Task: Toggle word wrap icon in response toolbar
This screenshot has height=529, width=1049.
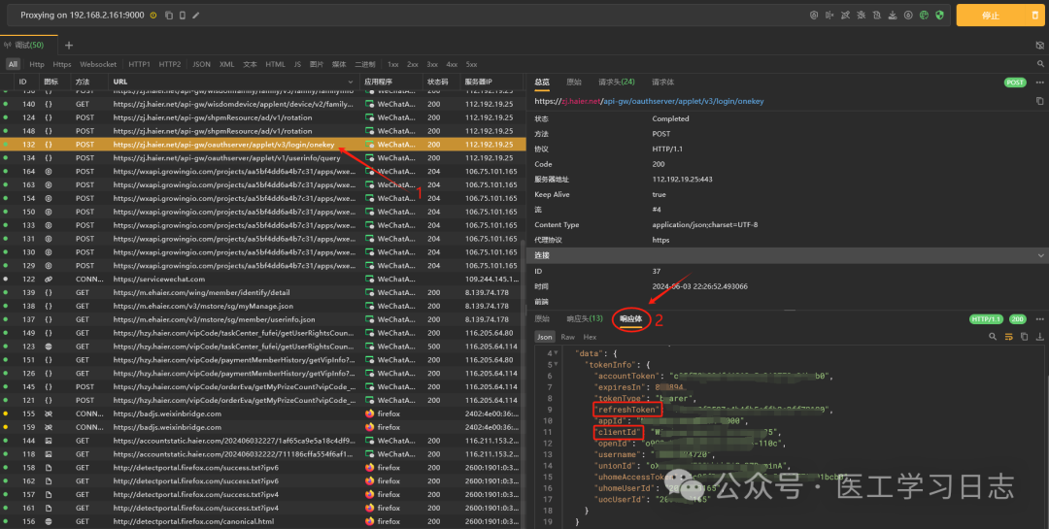Action: 1009,337
